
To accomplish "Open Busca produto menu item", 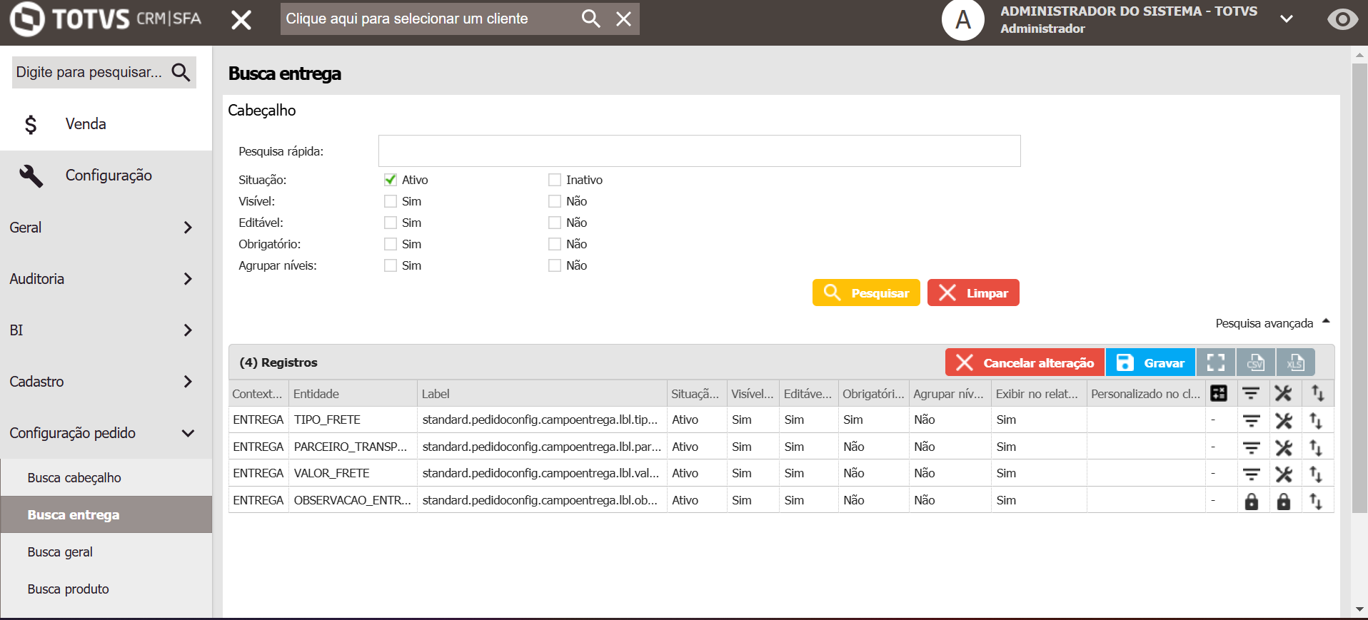I will (x=106, y=589).
